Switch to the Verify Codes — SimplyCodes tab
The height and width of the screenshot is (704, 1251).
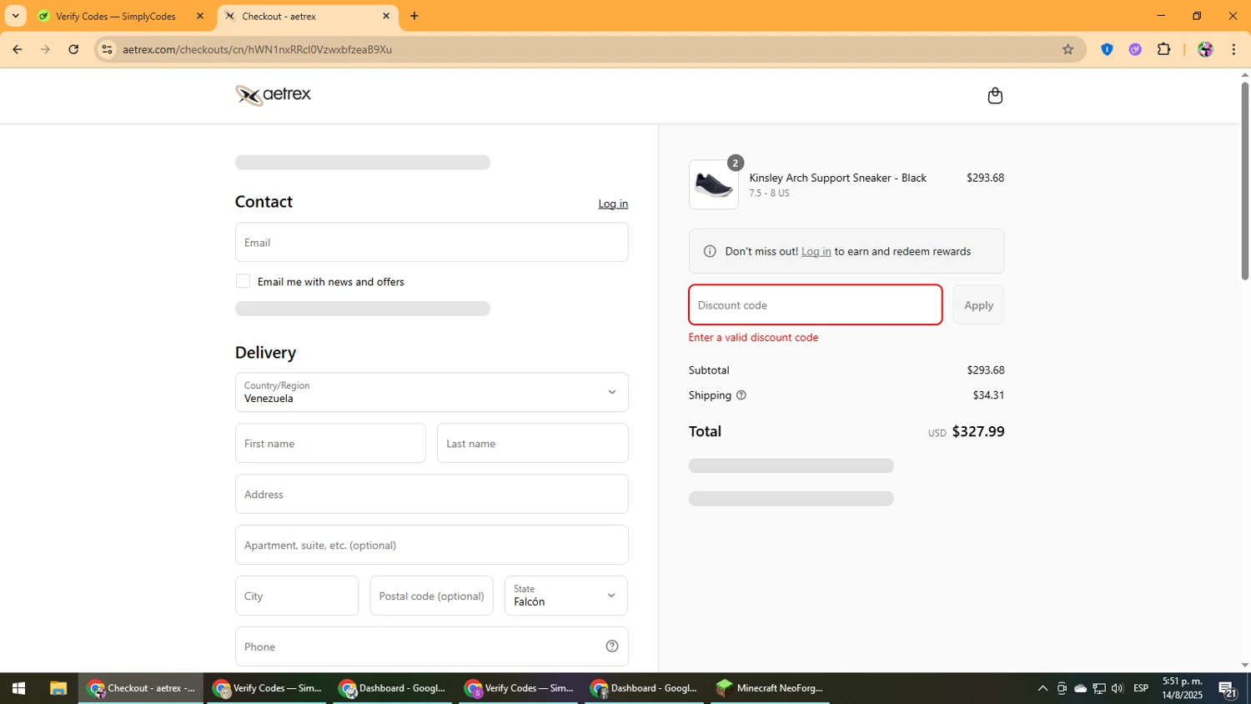[116, 16]
